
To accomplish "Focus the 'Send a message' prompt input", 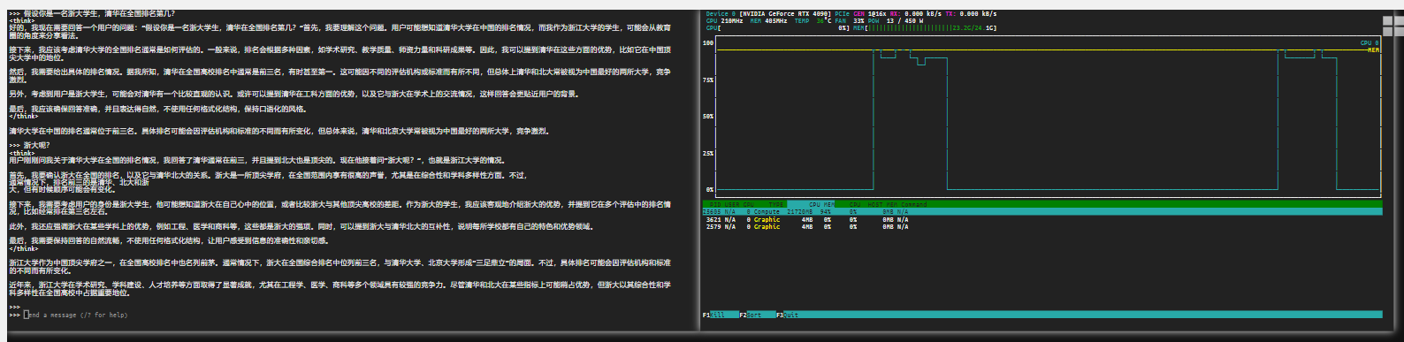I will tap(75, 315).
